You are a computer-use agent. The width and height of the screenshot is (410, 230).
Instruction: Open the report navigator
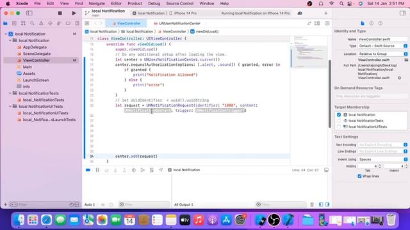tap(77, 23)
